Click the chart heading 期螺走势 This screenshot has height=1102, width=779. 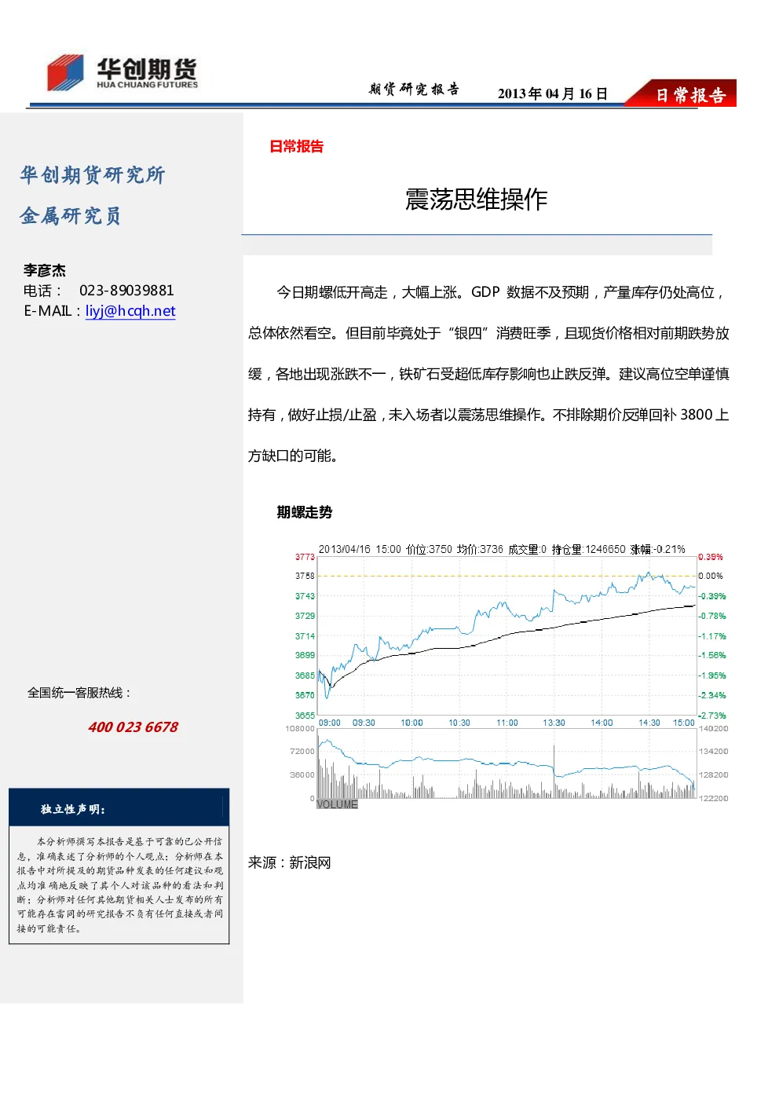pyautogui.click(x=305, y=513)
